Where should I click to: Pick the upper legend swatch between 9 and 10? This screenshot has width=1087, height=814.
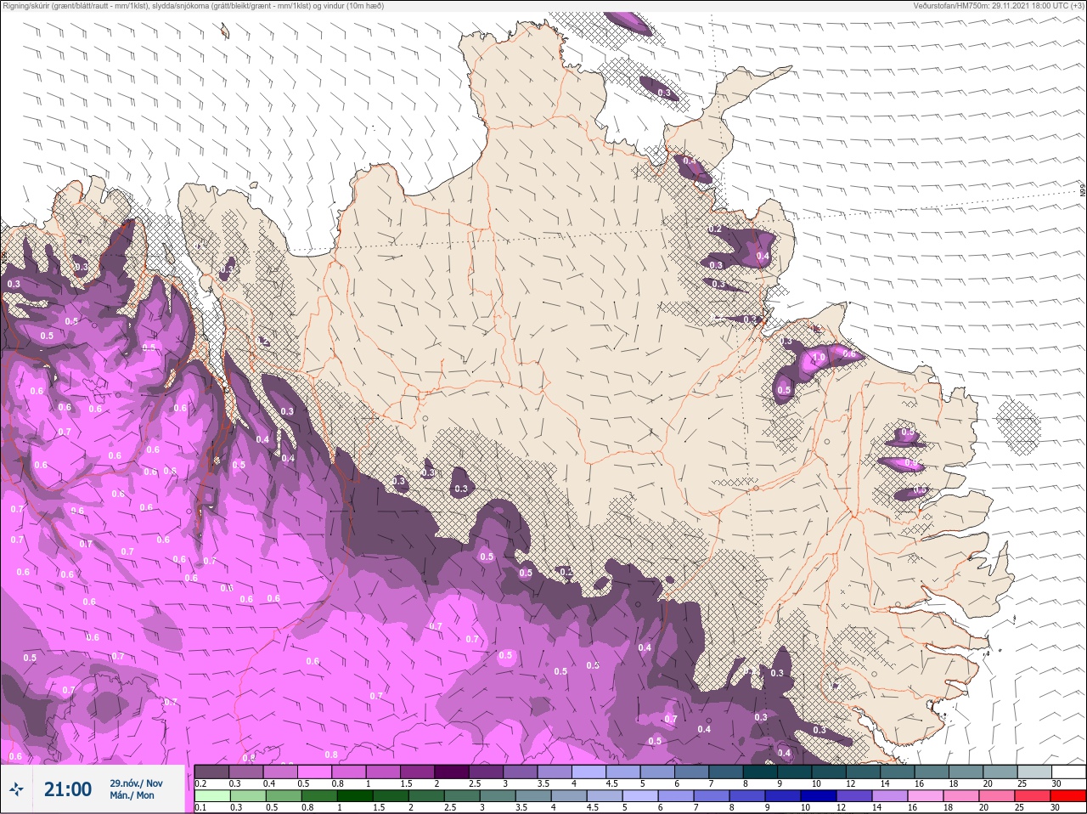(x=794, y=772)
